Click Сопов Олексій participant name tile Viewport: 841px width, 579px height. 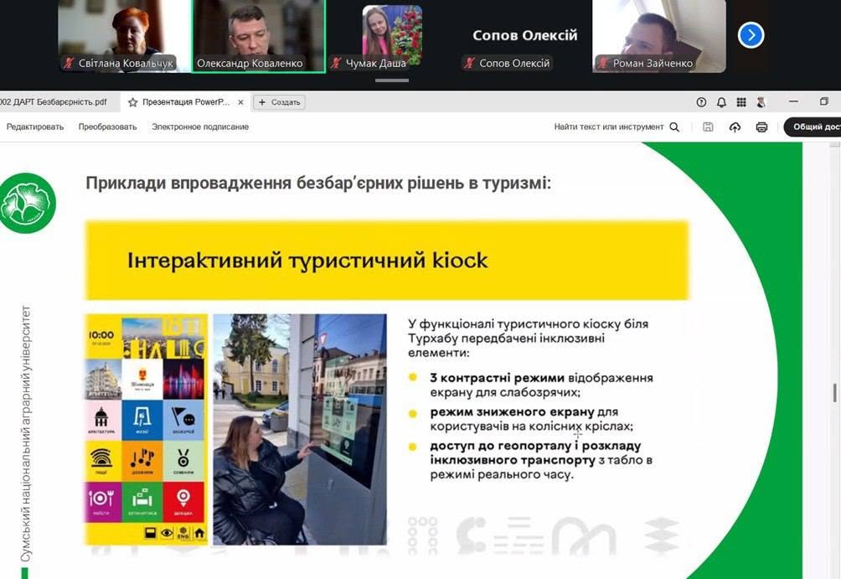[524, 35]
